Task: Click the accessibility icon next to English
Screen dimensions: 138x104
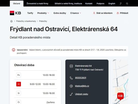Action: pyautogui.click(x=120, y=4)
